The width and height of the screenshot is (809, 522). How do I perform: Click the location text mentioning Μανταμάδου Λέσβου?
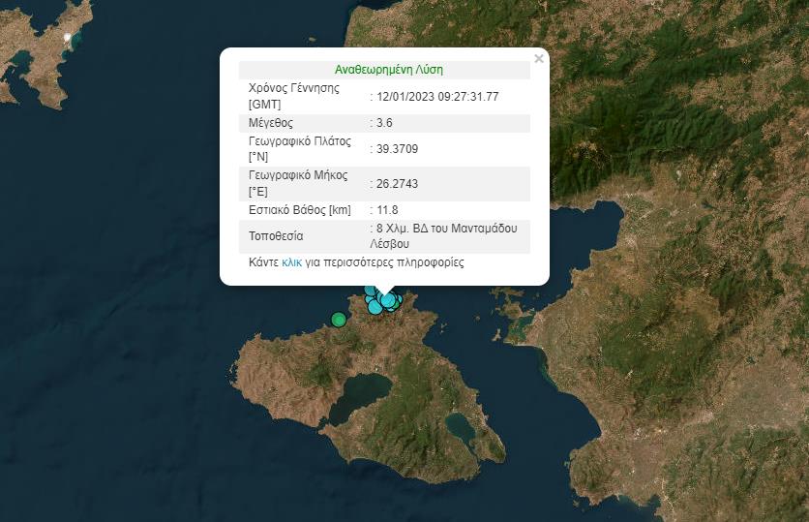(x=449, y=236)
